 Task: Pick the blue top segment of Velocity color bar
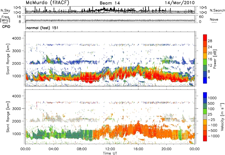pyautogui.click(x=205, y=95)
